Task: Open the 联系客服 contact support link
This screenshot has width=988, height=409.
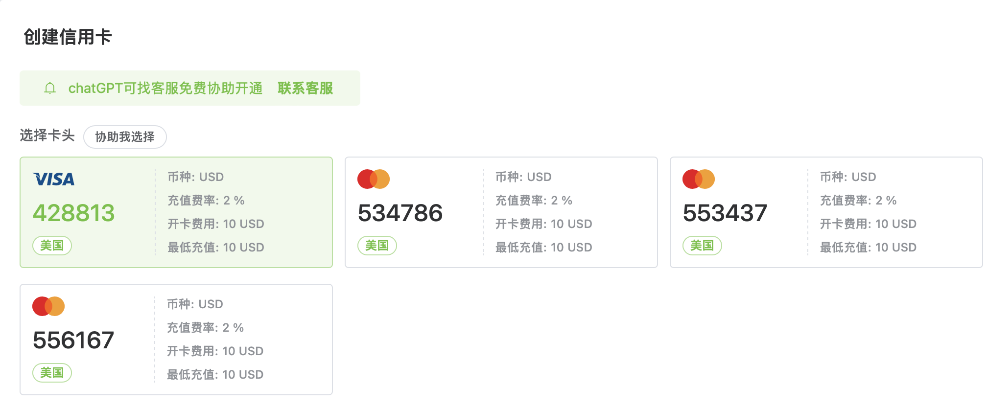Action: point(305,89)
